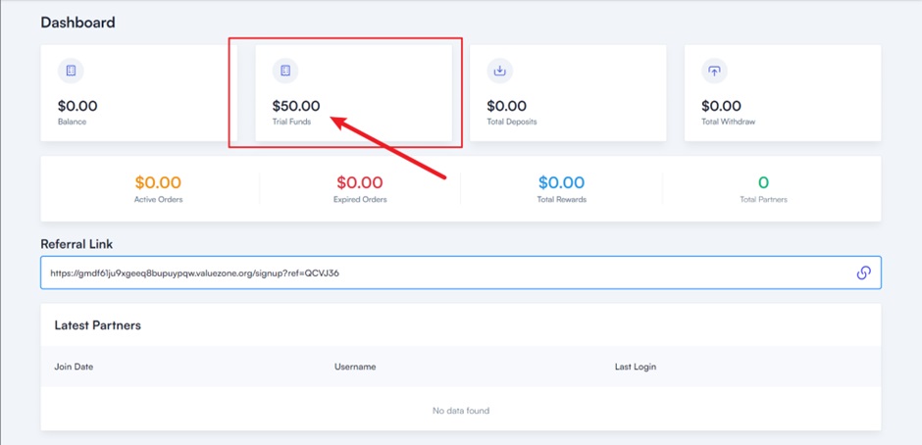Viewport: 922px width, 445px height.
Task: Click the Trial Funds card icon
Action: 285,71
